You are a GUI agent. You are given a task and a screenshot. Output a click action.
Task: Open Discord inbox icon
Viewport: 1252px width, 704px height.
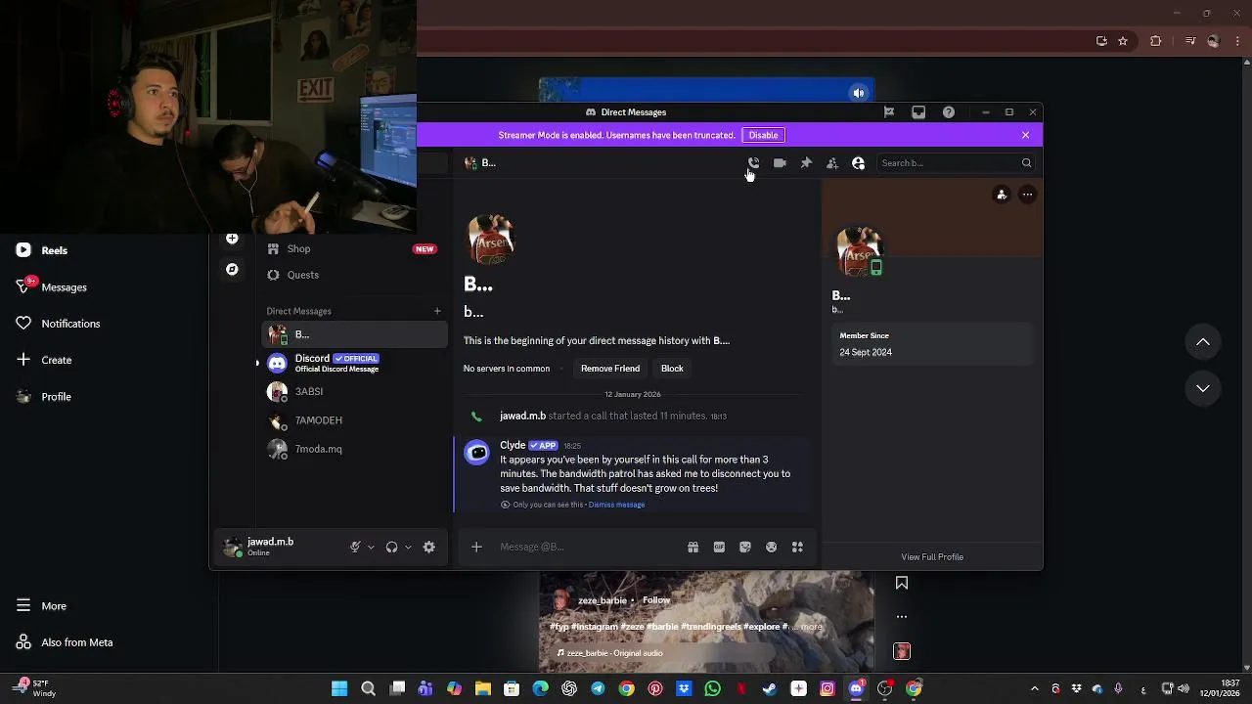click(x=918, y=112)
